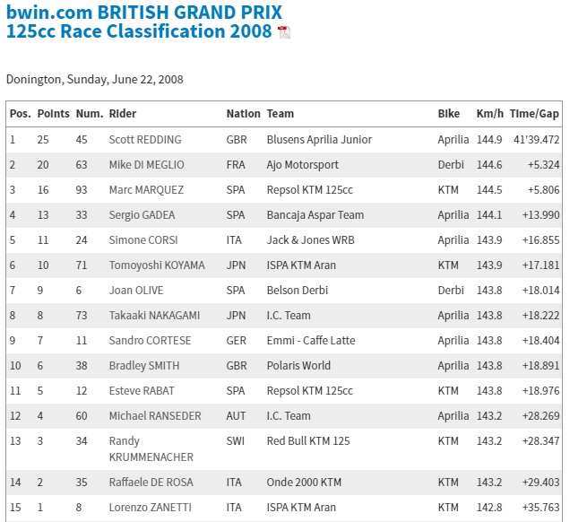Click the Rider column header
The image size is (587, 522).
coord(123,114)
